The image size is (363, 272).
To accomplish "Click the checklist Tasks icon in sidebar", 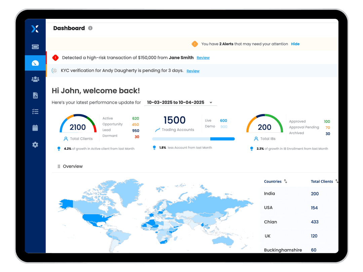I will 35,111.
